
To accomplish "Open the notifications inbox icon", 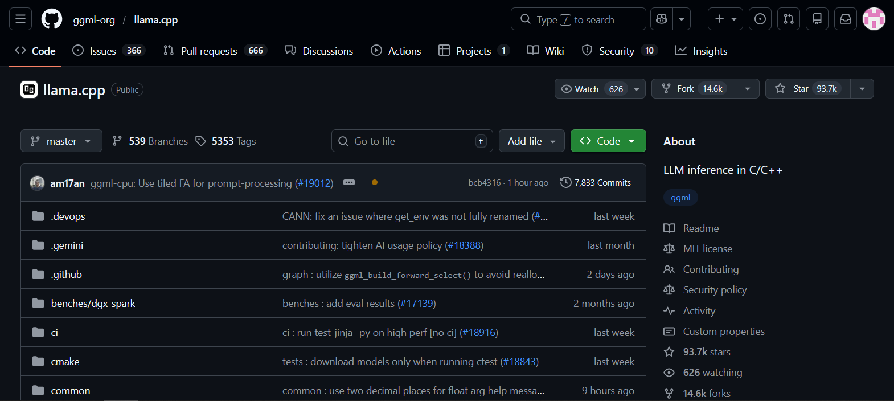I will pyautogui.click(x=846, y=19).
